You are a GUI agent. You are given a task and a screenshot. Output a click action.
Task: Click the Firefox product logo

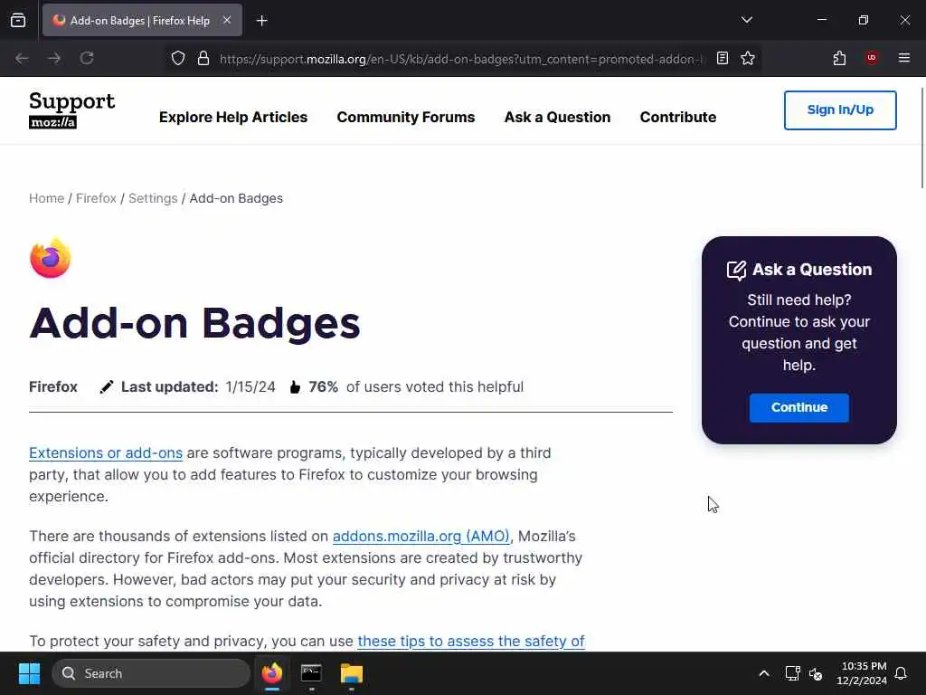pyautogui.click(x=51, y=258)
